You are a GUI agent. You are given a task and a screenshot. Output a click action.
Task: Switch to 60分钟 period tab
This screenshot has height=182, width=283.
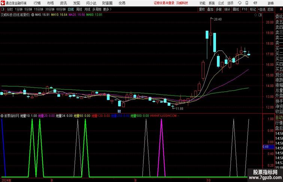pos(61,9)
